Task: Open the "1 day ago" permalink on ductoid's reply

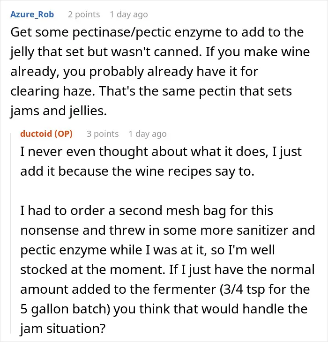Action: click(x=148, y=134)
